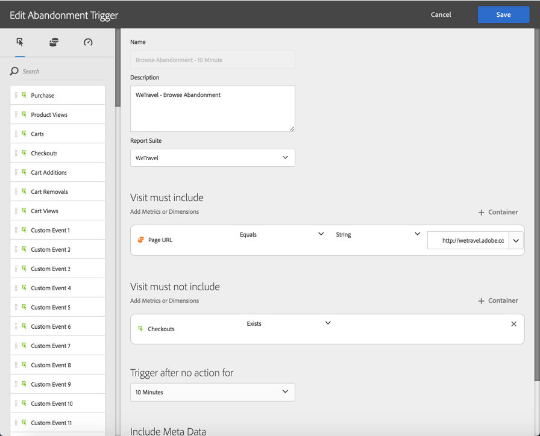Switch to the segments gauge tab
Screen dimensions: 540x436
88,42
